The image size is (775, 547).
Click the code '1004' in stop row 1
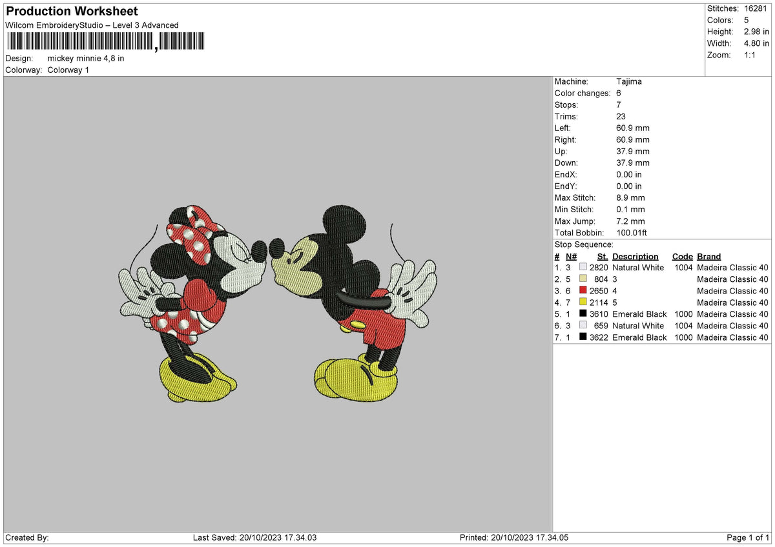(683, 268)
